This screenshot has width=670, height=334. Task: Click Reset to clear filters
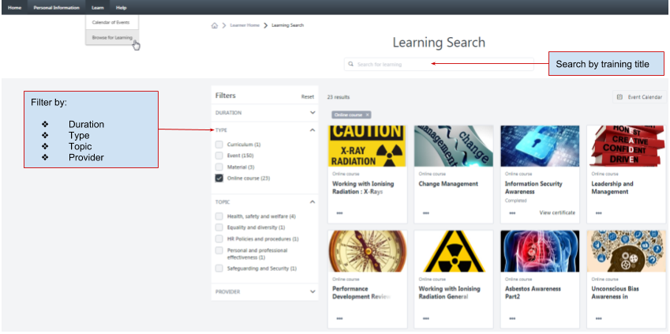click(x=307, y=96)
